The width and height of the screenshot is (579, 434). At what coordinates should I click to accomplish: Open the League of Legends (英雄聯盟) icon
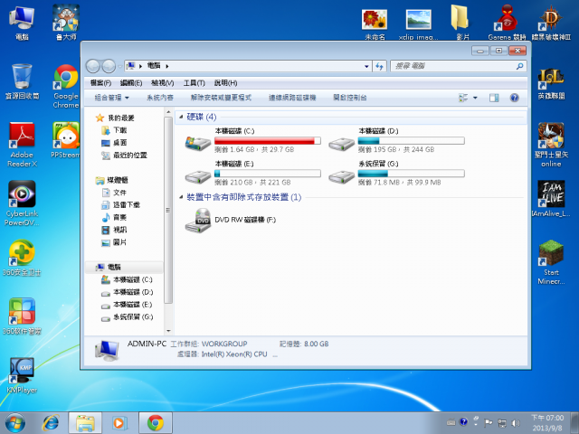pyautogui.click(x=551, y=84)
